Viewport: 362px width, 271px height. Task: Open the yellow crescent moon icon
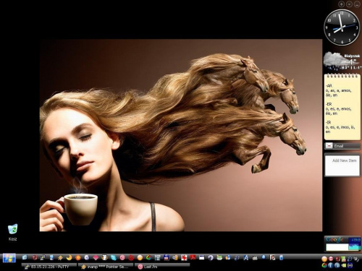(x=69, y=257)
